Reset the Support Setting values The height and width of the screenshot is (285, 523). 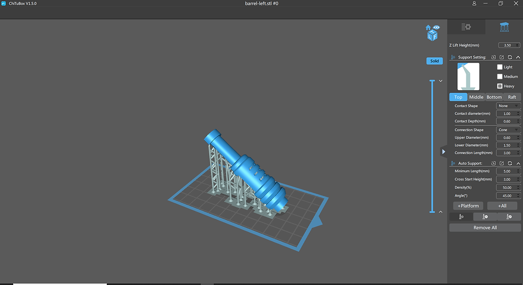point(510,57)
